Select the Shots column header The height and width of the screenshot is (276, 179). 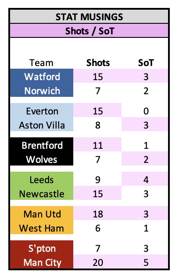click(97, 63)
